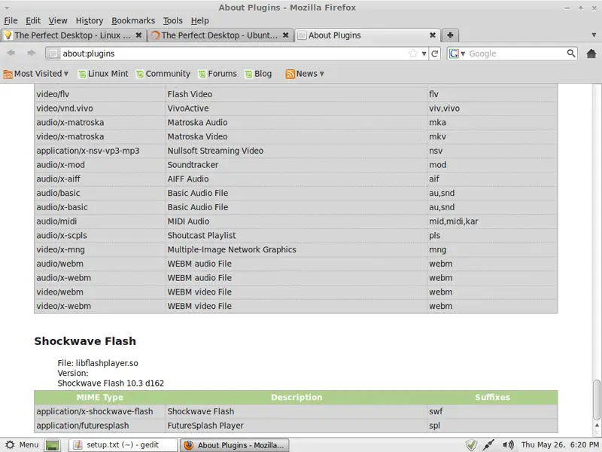Open the File menu
The height and width of the screenshot is (452, 602).
tap(11, 21)
